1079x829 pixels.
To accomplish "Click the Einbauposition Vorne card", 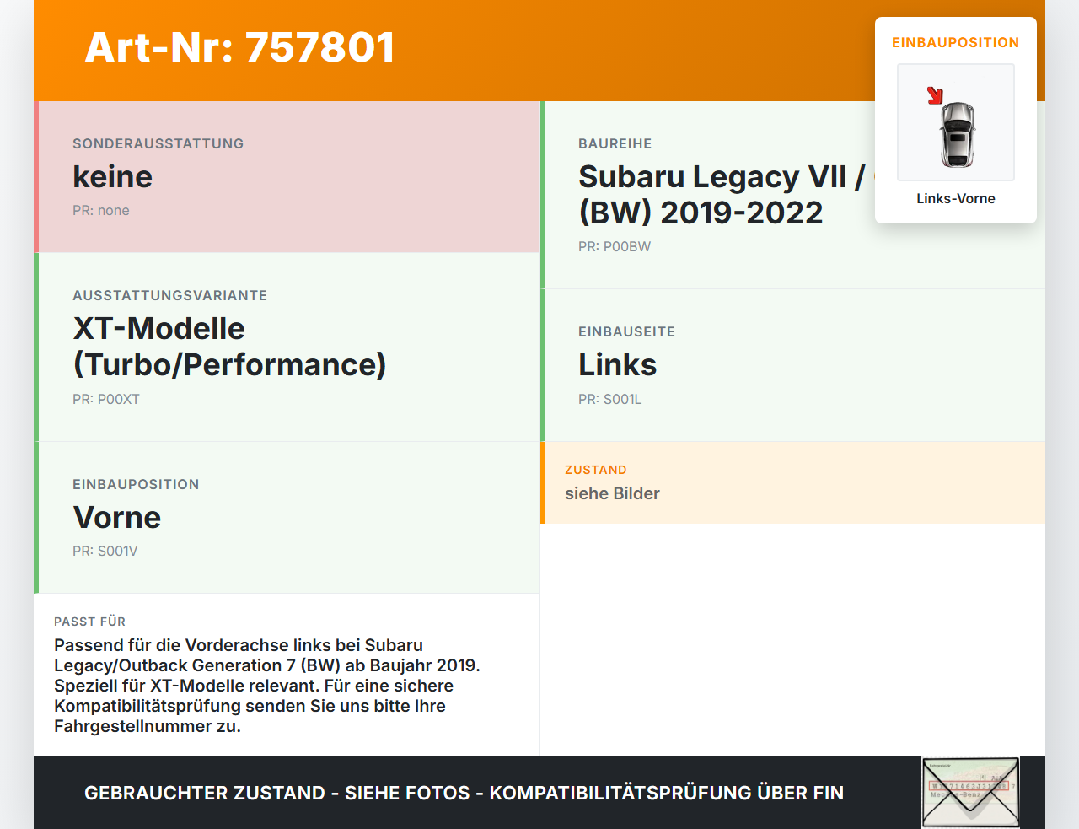I will tap(287, 518).
